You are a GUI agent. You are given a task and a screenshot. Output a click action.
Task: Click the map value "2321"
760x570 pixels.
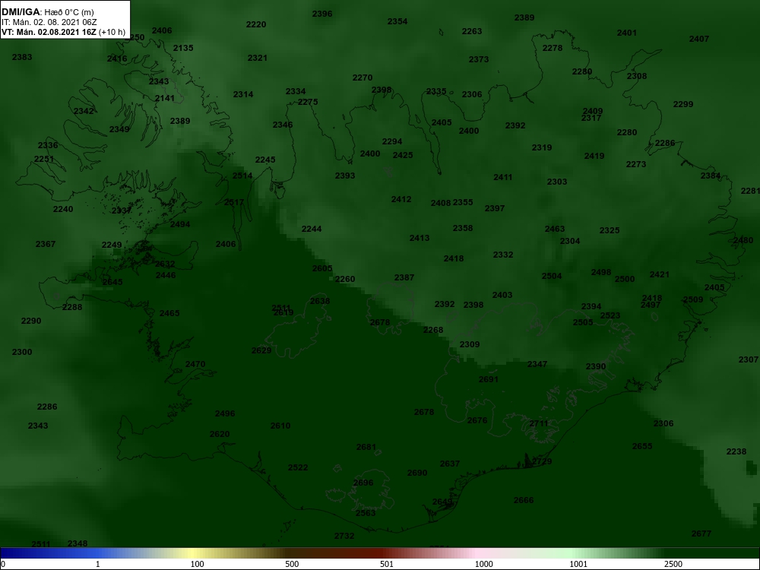click(258, 58)
